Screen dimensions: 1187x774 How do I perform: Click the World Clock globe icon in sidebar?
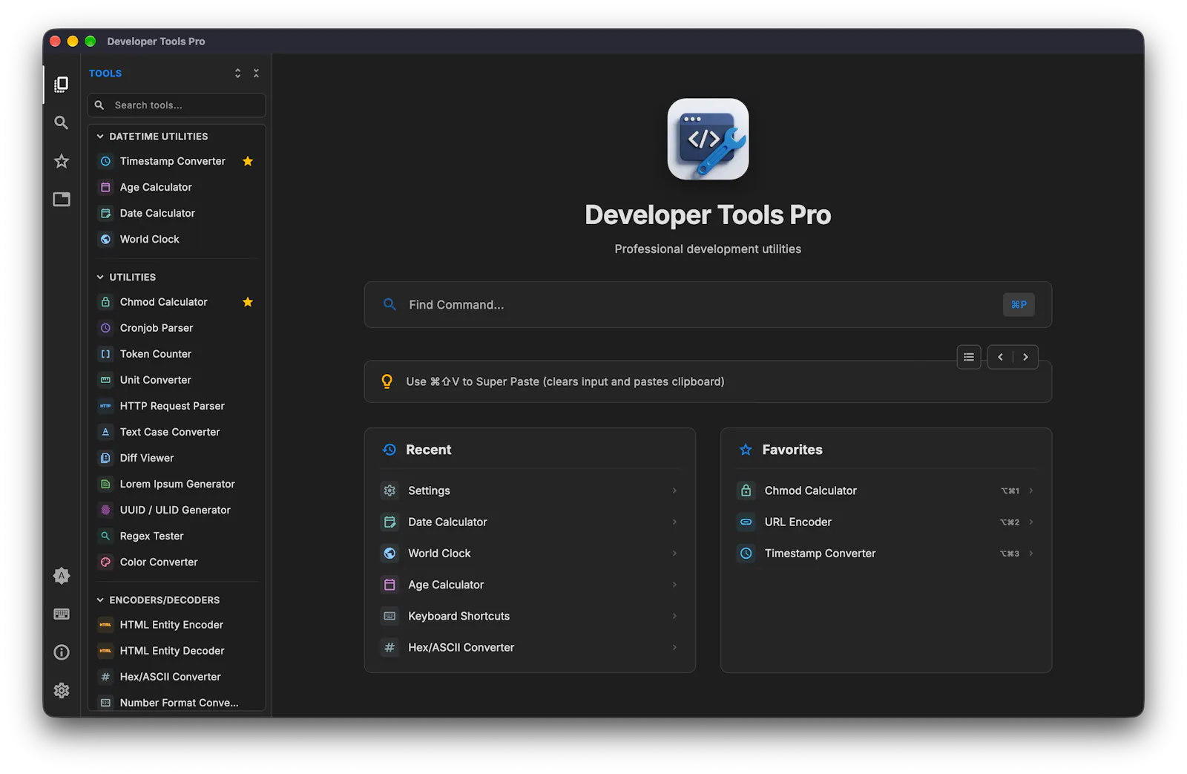pos(105,239)
